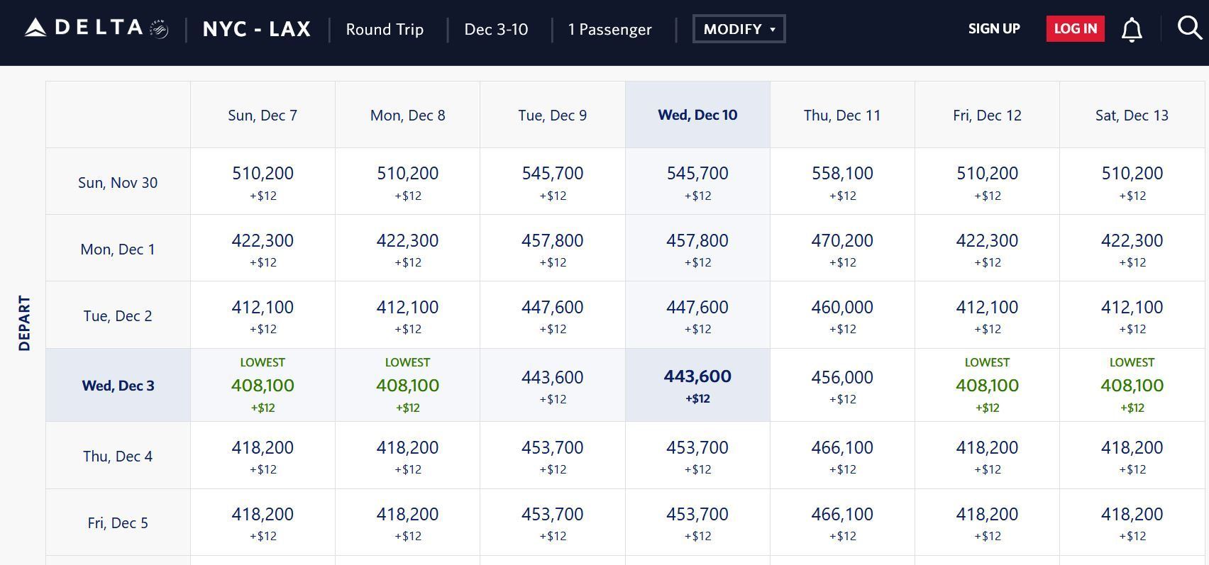Choose the 422,300 fare for Dec 1 to Dec 8
This screenshot has height=565, width=1209.
(407, 248)
